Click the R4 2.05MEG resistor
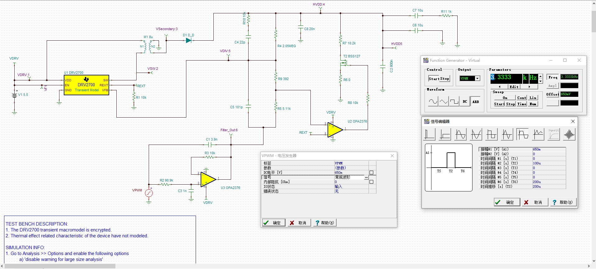This screenshot has height=269, width=596. (276, 34)
